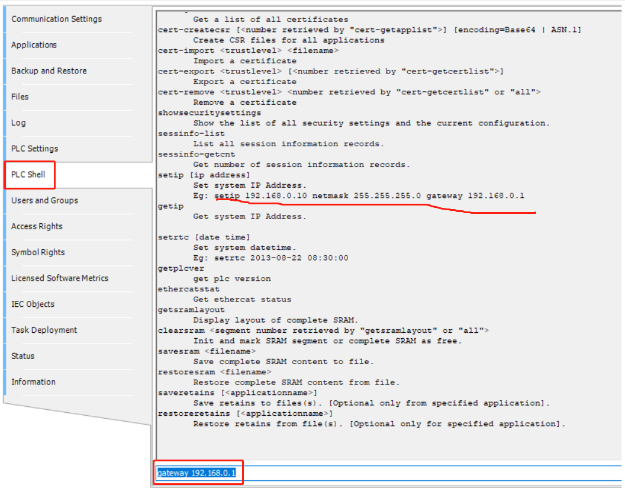Open the Communication Settings tab
Image resolution: width=625 pixels, height=488 pixels.
[56, 19]
